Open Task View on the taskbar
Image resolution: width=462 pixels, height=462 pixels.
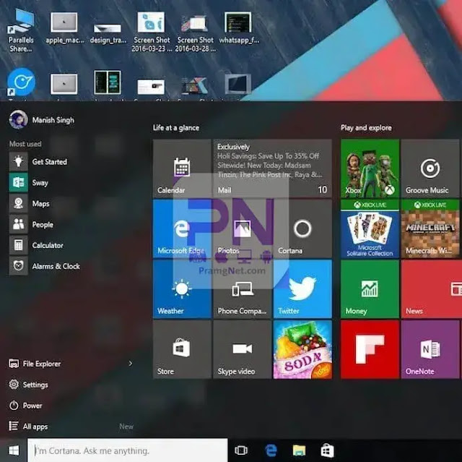point(241,450)
